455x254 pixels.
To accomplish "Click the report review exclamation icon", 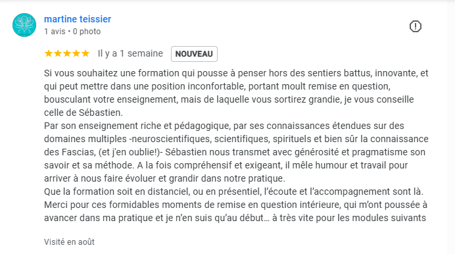I will [x=416, y=26].
